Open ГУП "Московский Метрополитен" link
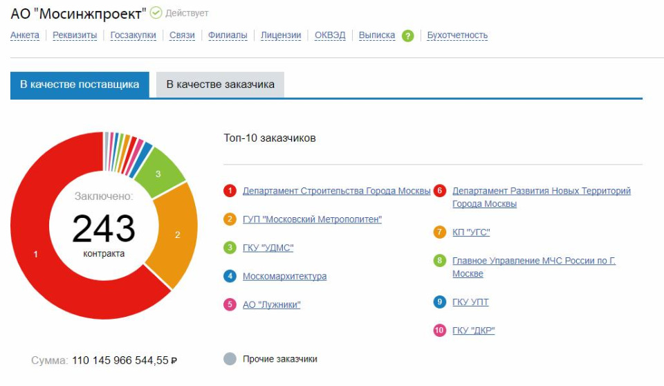Viewport: 664px width, 386px height. pos(312,219)
